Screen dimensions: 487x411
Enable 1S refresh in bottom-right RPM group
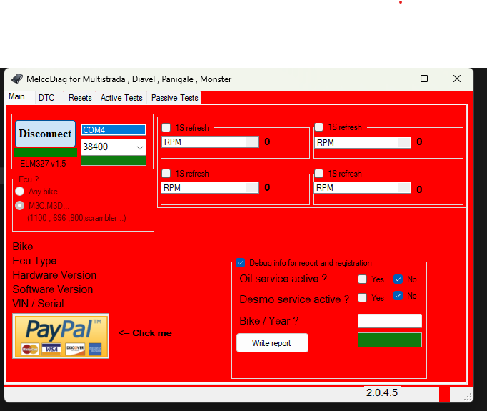coord(319,173)
